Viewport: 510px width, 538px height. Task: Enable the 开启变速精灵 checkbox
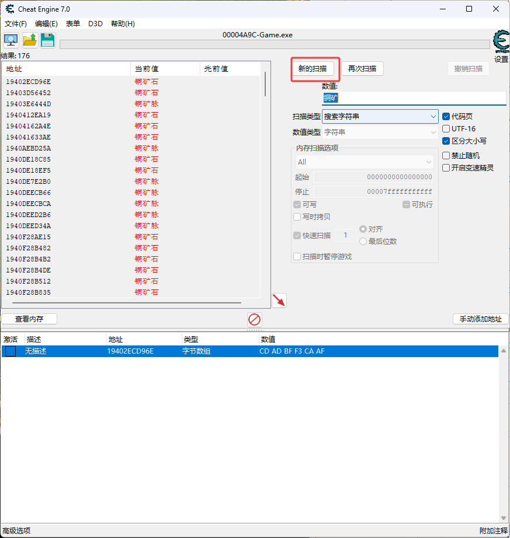[446, 168]
